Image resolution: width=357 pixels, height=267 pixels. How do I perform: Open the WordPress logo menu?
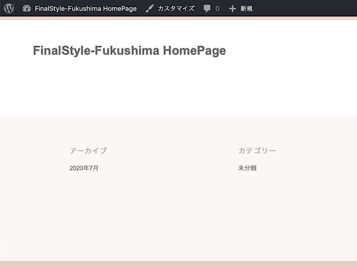click(9, 8)
